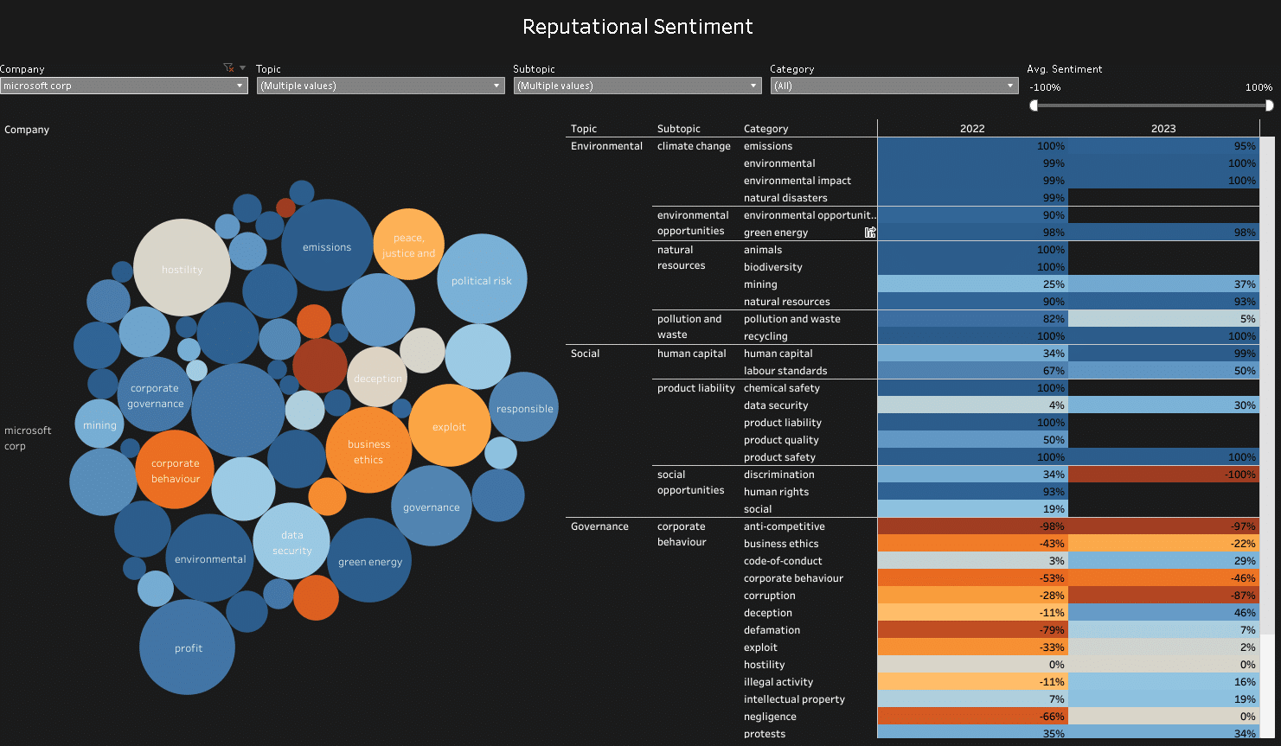Image resolution: width=1281 pixels, height=746 pixels.
Task: Click the table's vertical scrollbar
Action: (x=1267, y=386)
